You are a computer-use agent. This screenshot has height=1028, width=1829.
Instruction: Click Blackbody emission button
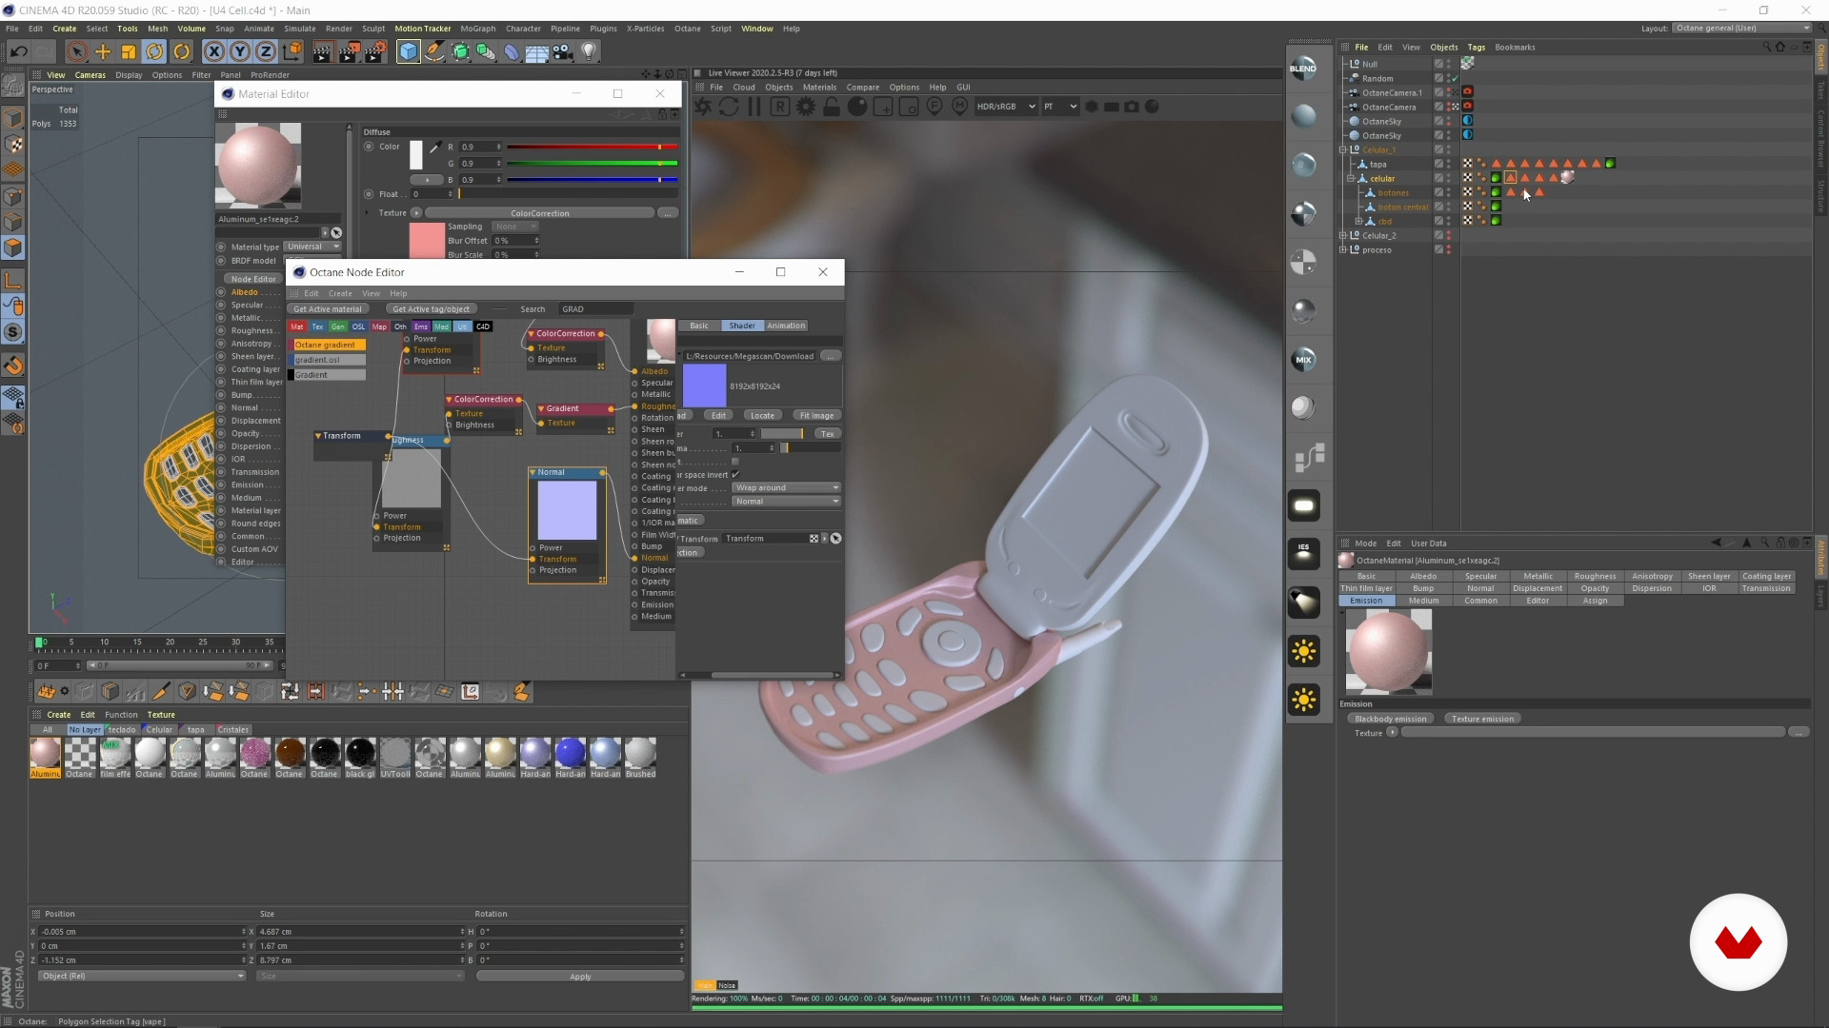tap(1391, 719)
